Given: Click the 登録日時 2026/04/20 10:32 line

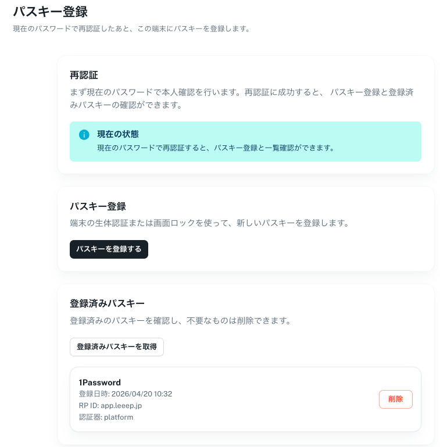Looking at the screenshot, I should click(x=126, y=394).
